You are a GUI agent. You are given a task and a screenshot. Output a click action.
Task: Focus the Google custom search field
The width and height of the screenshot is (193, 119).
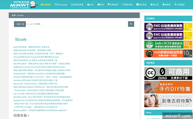(x=77, y=24)
